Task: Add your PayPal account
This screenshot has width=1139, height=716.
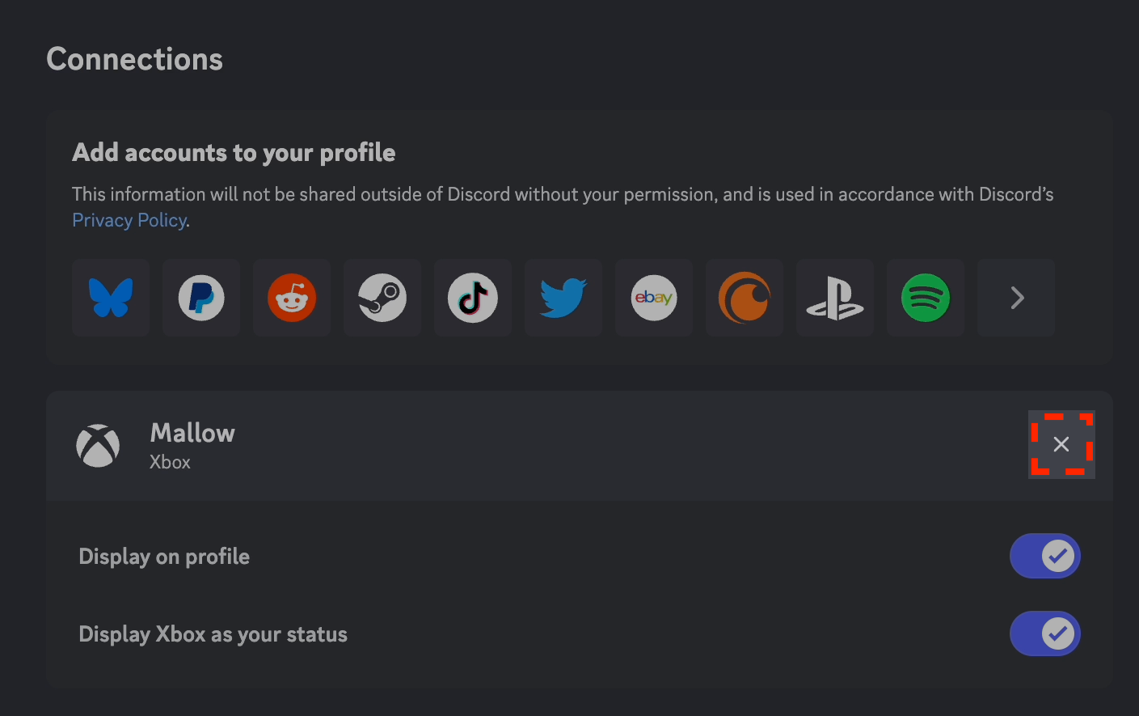Action: click(x=200, y=297)
